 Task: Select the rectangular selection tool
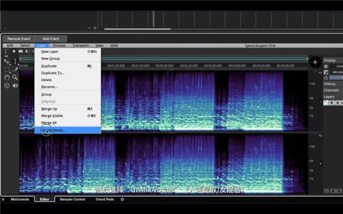tap(7, 70)
